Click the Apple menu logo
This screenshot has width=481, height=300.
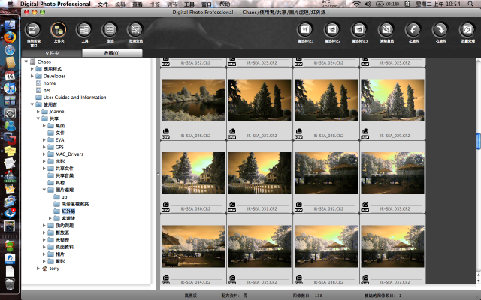pyautogui.click(x=11, y=4)
